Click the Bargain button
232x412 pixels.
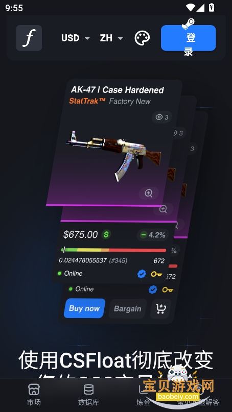(x=128, y=309)
